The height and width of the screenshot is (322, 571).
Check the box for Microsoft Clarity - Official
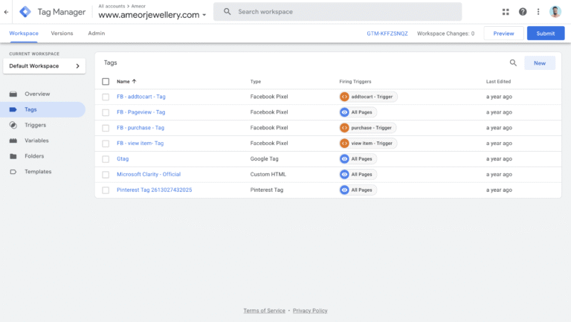point(106,175)
